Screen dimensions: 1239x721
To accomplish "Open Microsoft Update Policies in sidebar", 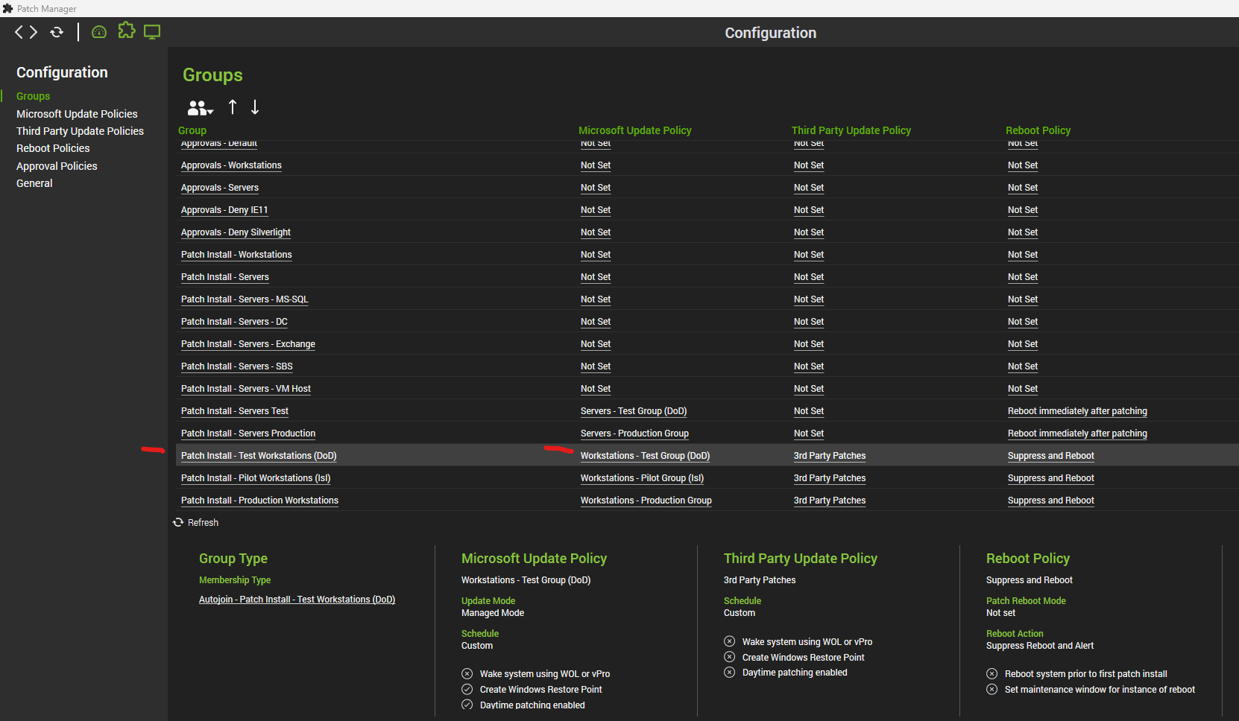I will [77, 114].
